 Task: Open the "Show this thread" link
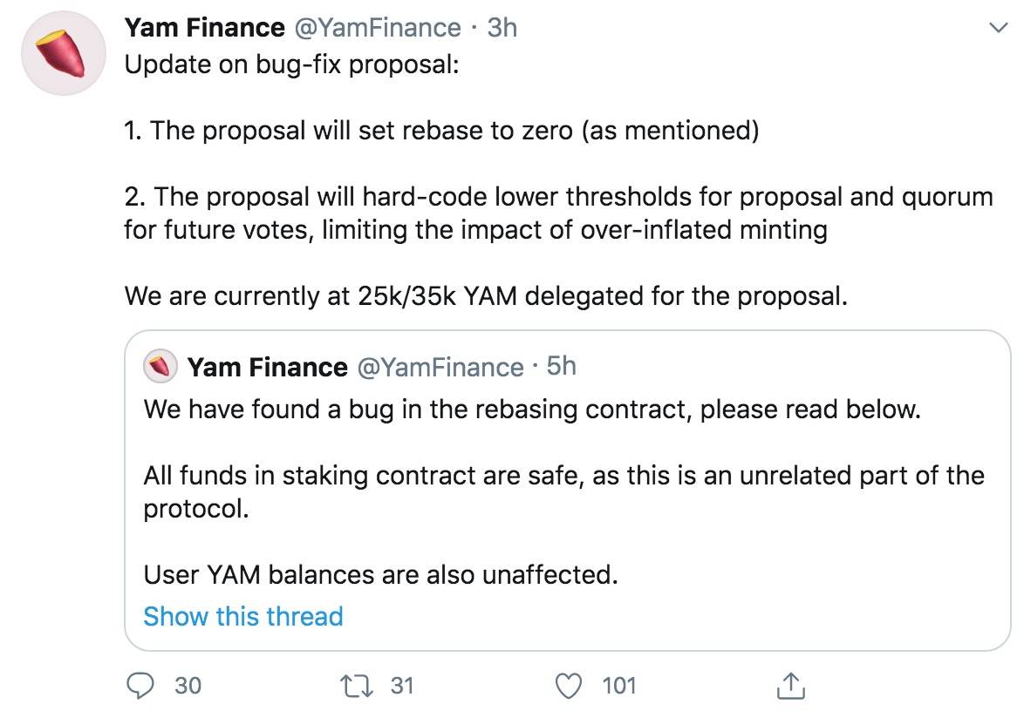click(243, 617)
